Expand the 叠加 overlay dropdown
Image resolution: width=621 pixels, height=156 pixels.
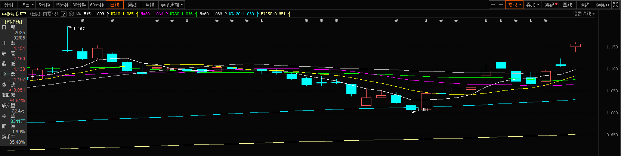tap(532, 5)
